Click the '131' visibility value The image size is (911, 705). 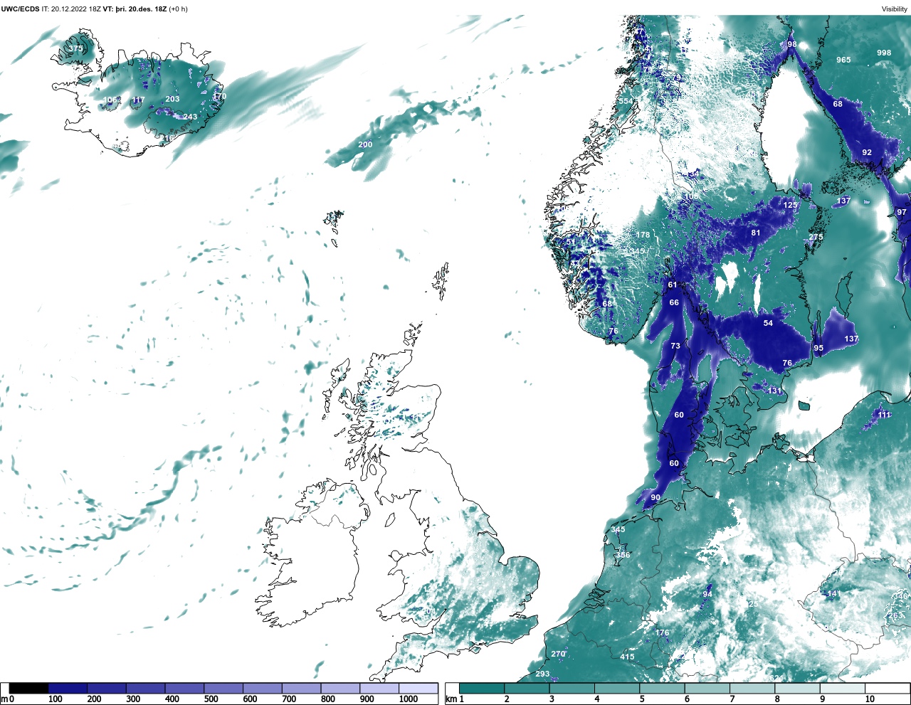click(774, 391)
